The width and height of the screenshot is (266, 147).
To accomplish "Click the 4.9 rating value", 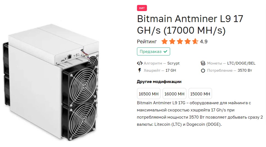I will click(204, 42).
